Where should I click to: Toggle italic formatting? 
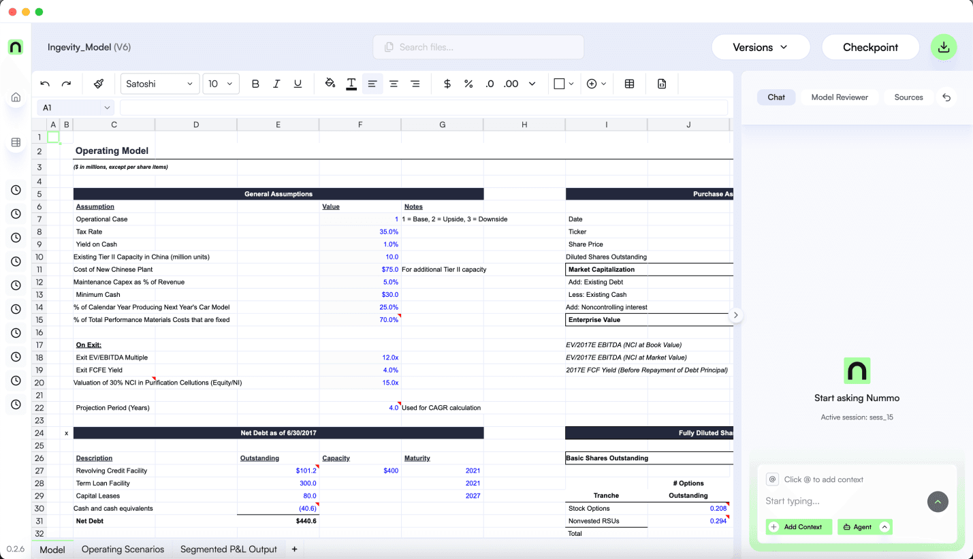276,83
